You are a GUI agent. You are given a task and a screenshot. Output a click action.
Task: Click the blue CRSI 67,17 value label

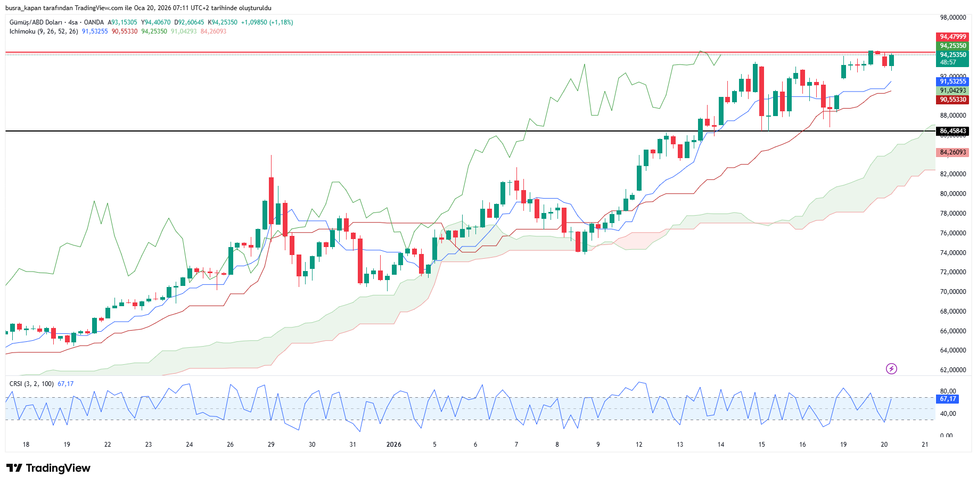point(948,399)
